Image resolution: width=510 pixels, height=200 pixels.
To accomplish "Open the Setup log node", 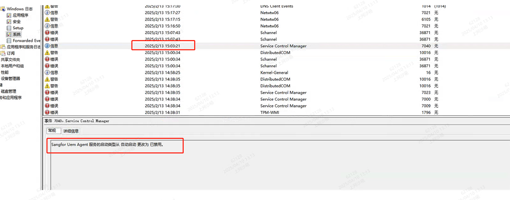I will click(x=18, y=28).
